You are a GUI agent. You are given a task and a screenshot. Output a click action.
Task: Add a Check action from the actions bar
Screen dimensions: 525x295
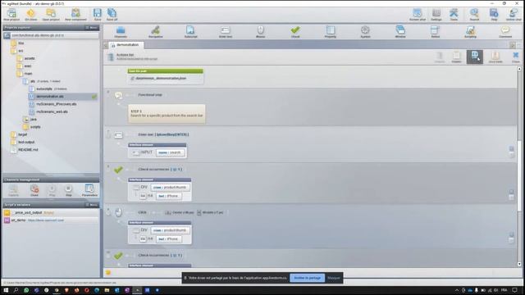(295, 32)
